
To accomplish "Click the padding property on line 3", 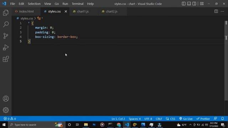I will 42,32.
